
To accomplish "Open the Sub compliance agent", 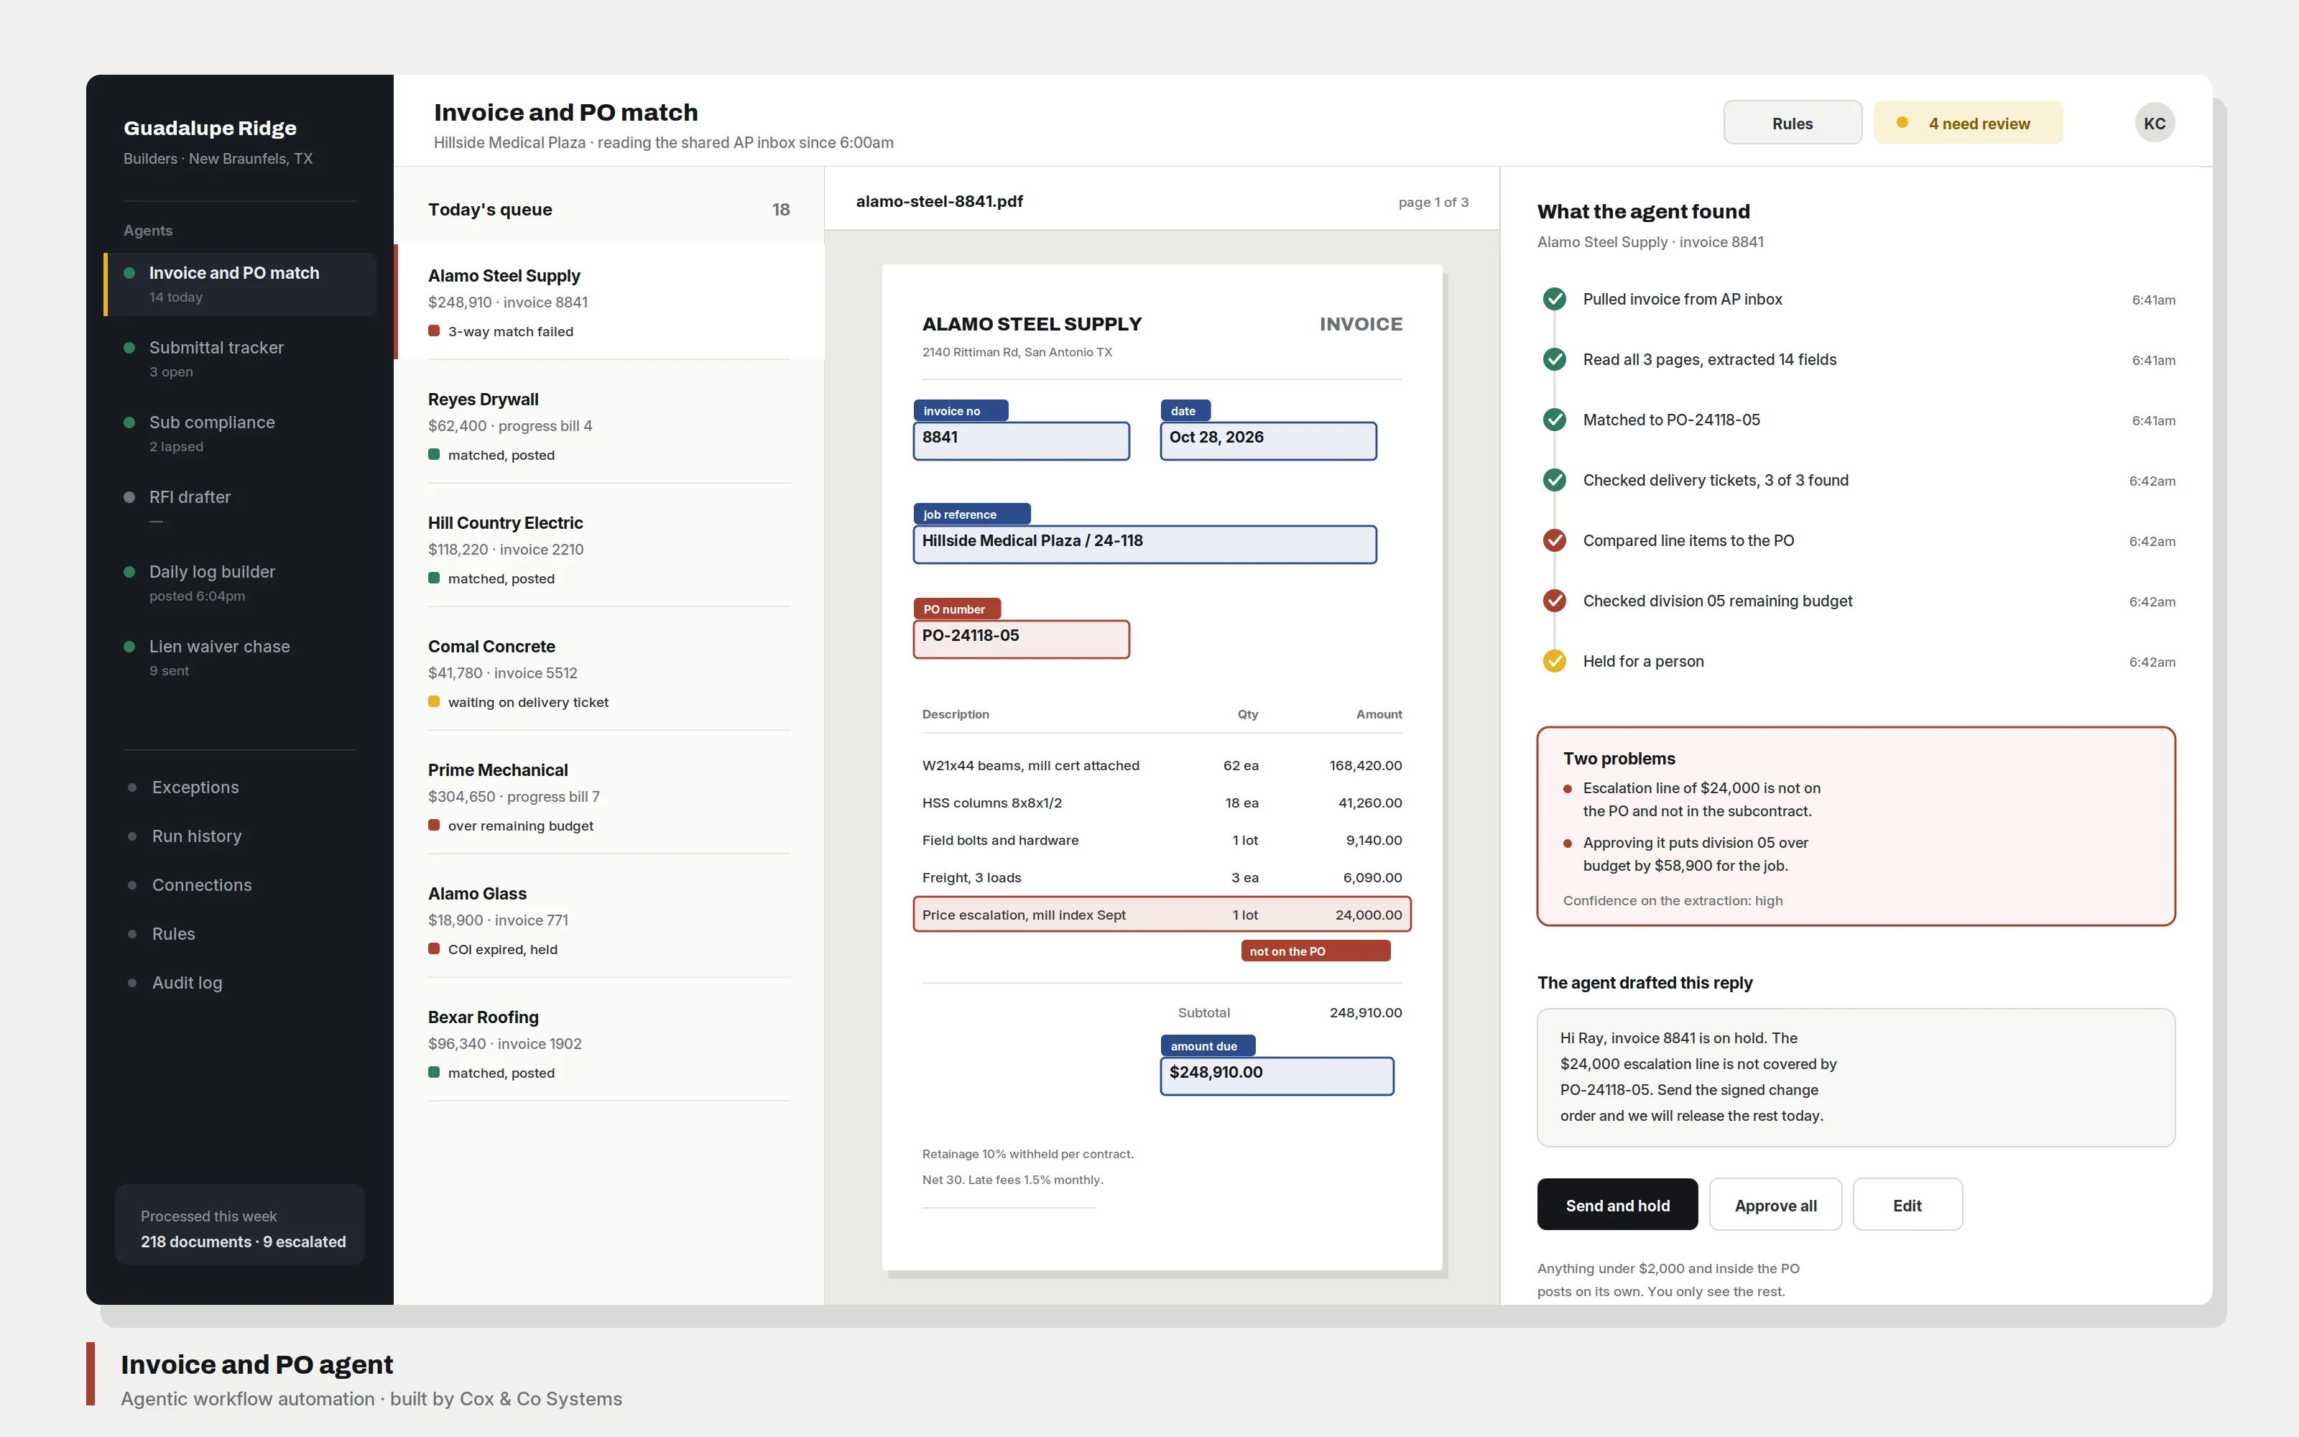I will (x=241, y=433).
